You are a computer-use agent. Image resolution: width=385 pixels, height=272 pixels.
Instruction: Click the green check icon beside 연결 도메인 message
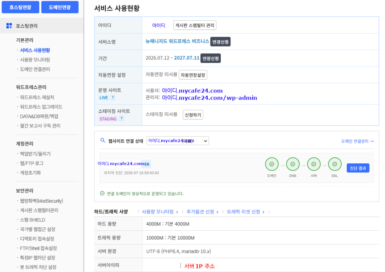[102, 193]
